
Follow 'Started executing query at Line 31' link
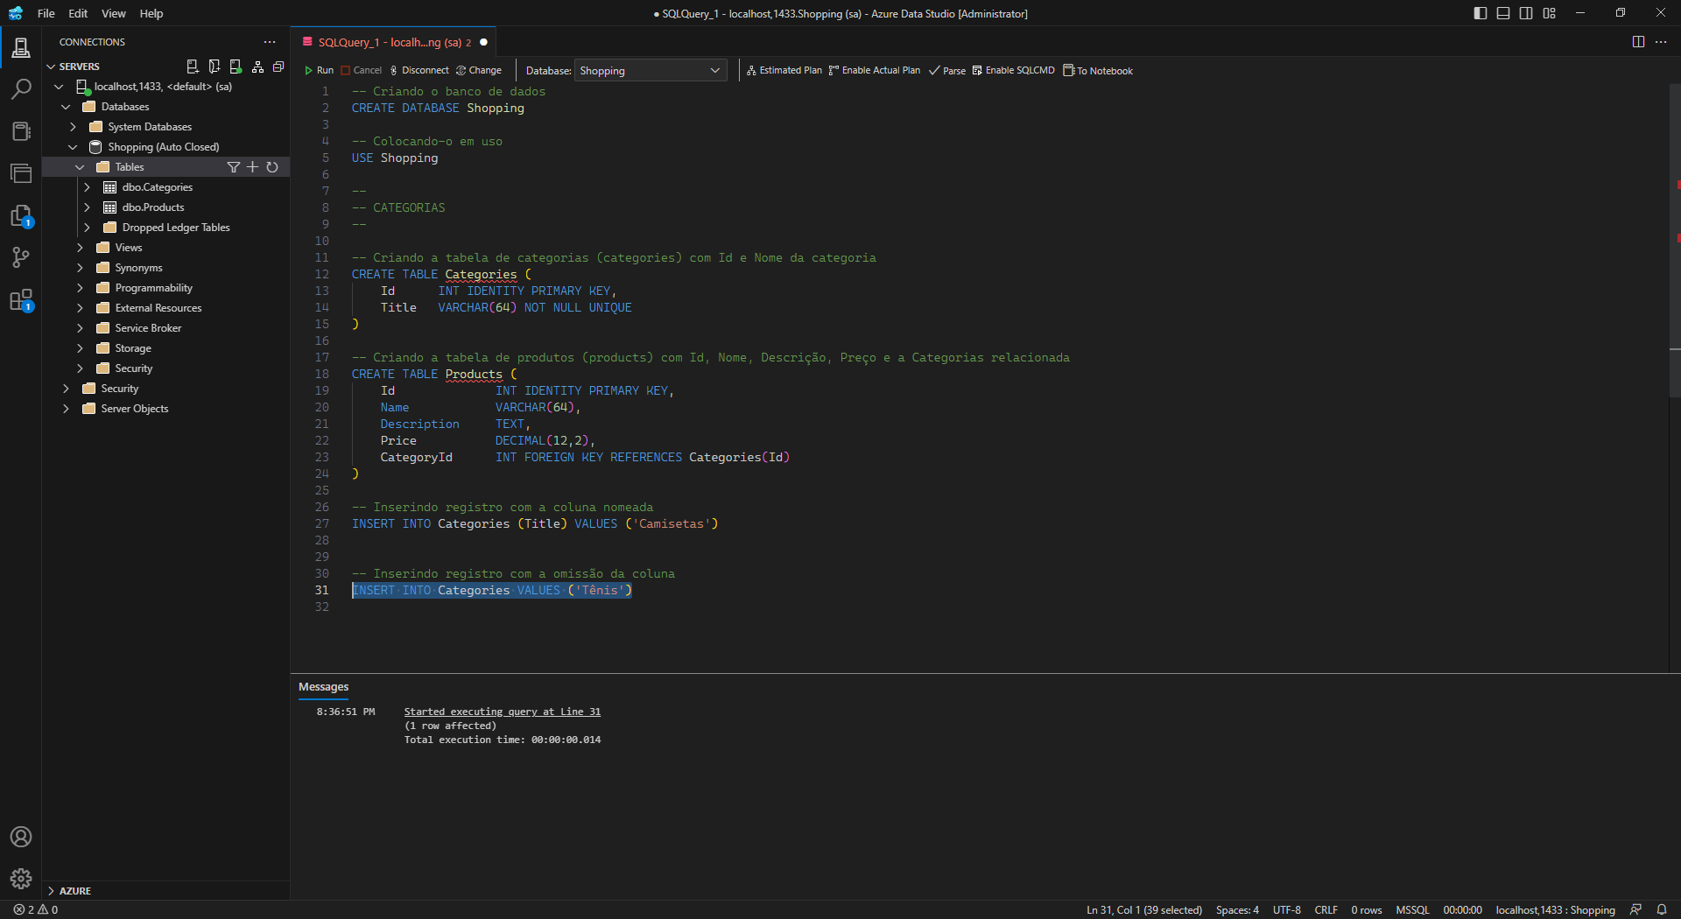pyautogui.click(x=502, y=712)
